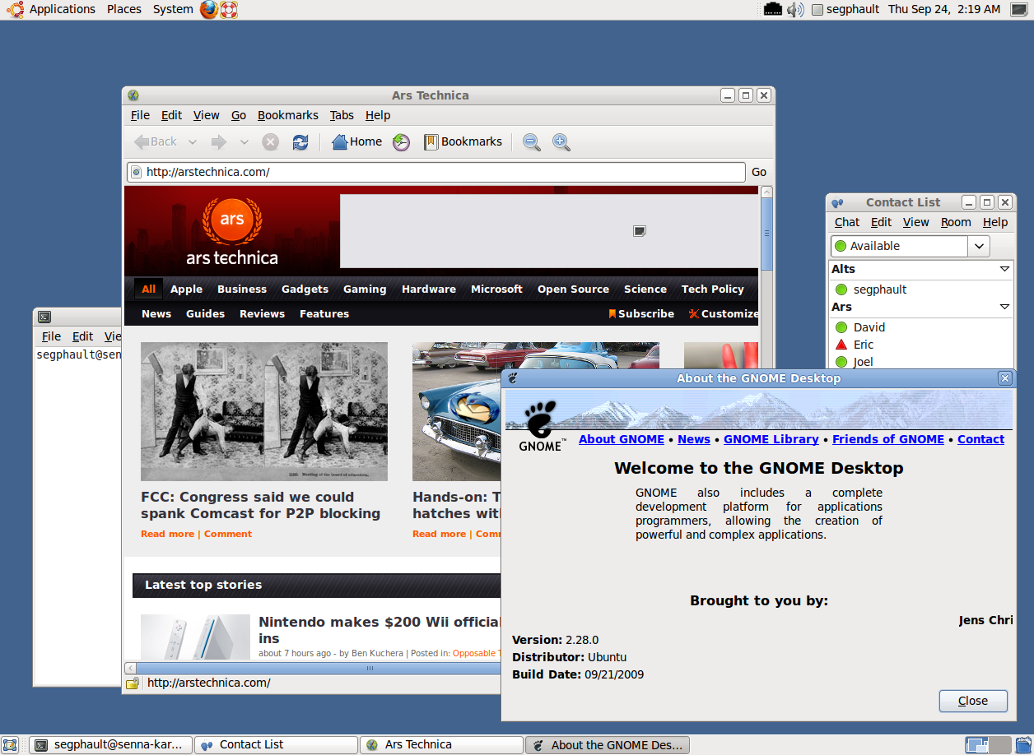Screen dimensions: 1034x755
Task: Click the Show Desktop button in bottom panel
Action: coord(11,745)
